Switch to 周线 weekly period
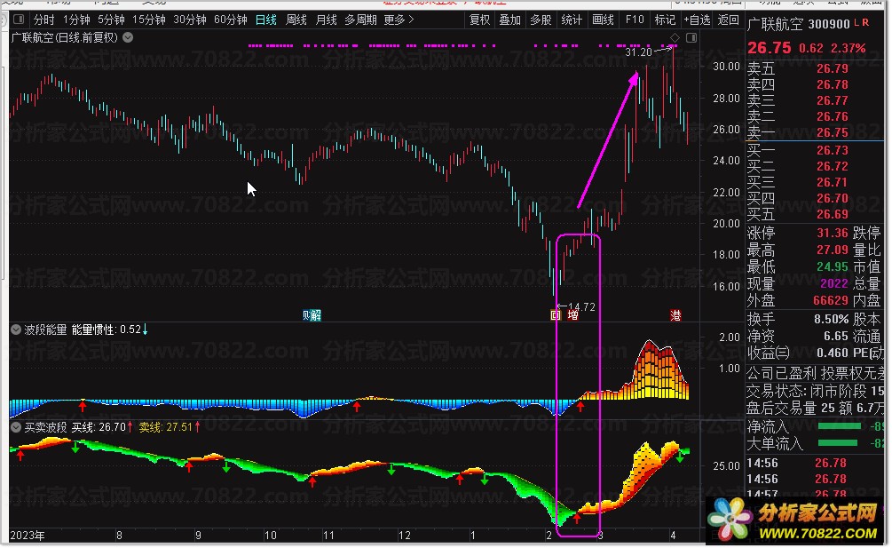The width and height of the screenshot is (892, 548). coord(296,20)
